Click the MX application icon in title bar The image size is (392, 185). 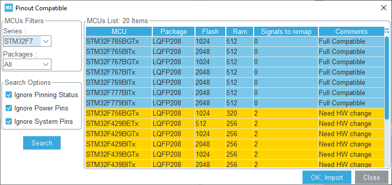pyautogui.click(x=9, y=8)
